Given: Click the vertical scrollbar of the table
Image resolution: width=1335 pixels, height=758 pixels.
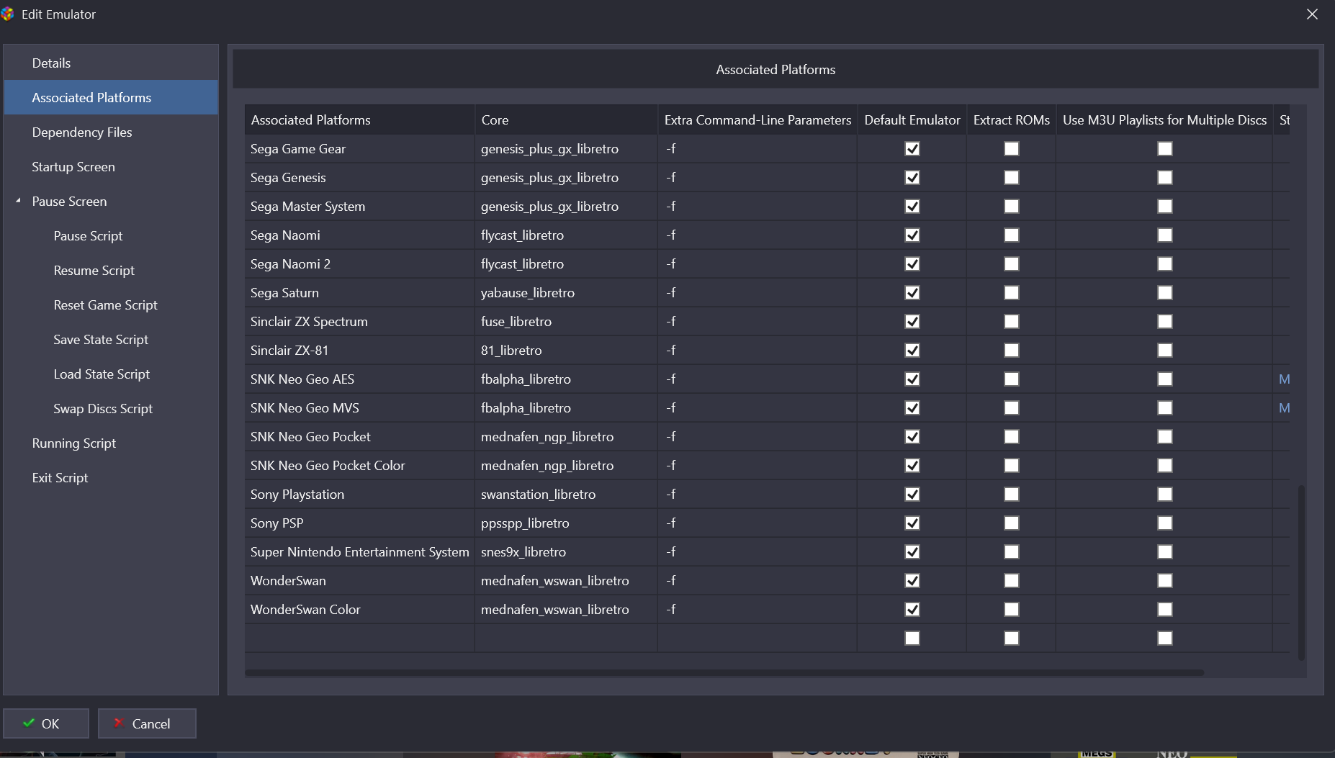Looking at the screenshot, I should (x=1301, y=572).
